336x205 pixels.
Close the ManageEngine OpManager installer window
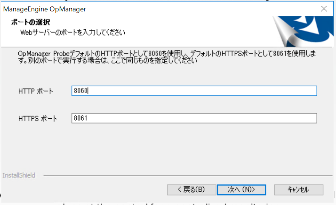[324, 9]
